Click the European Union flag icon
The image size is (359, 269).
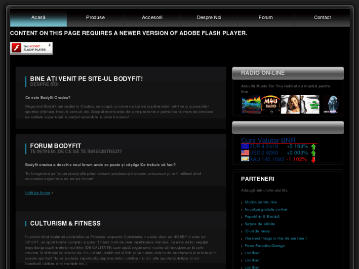tap(245, 146)
